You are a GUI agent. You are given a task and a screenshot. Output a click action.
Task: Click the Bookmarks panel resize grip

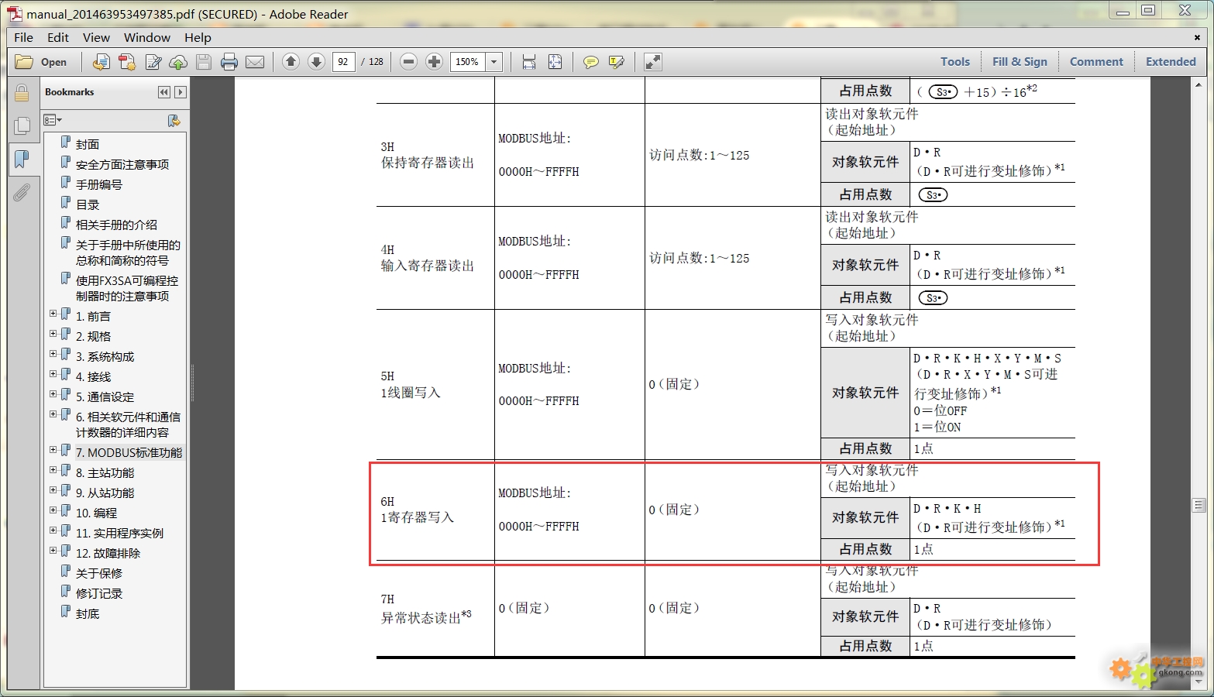click(191, 383)
